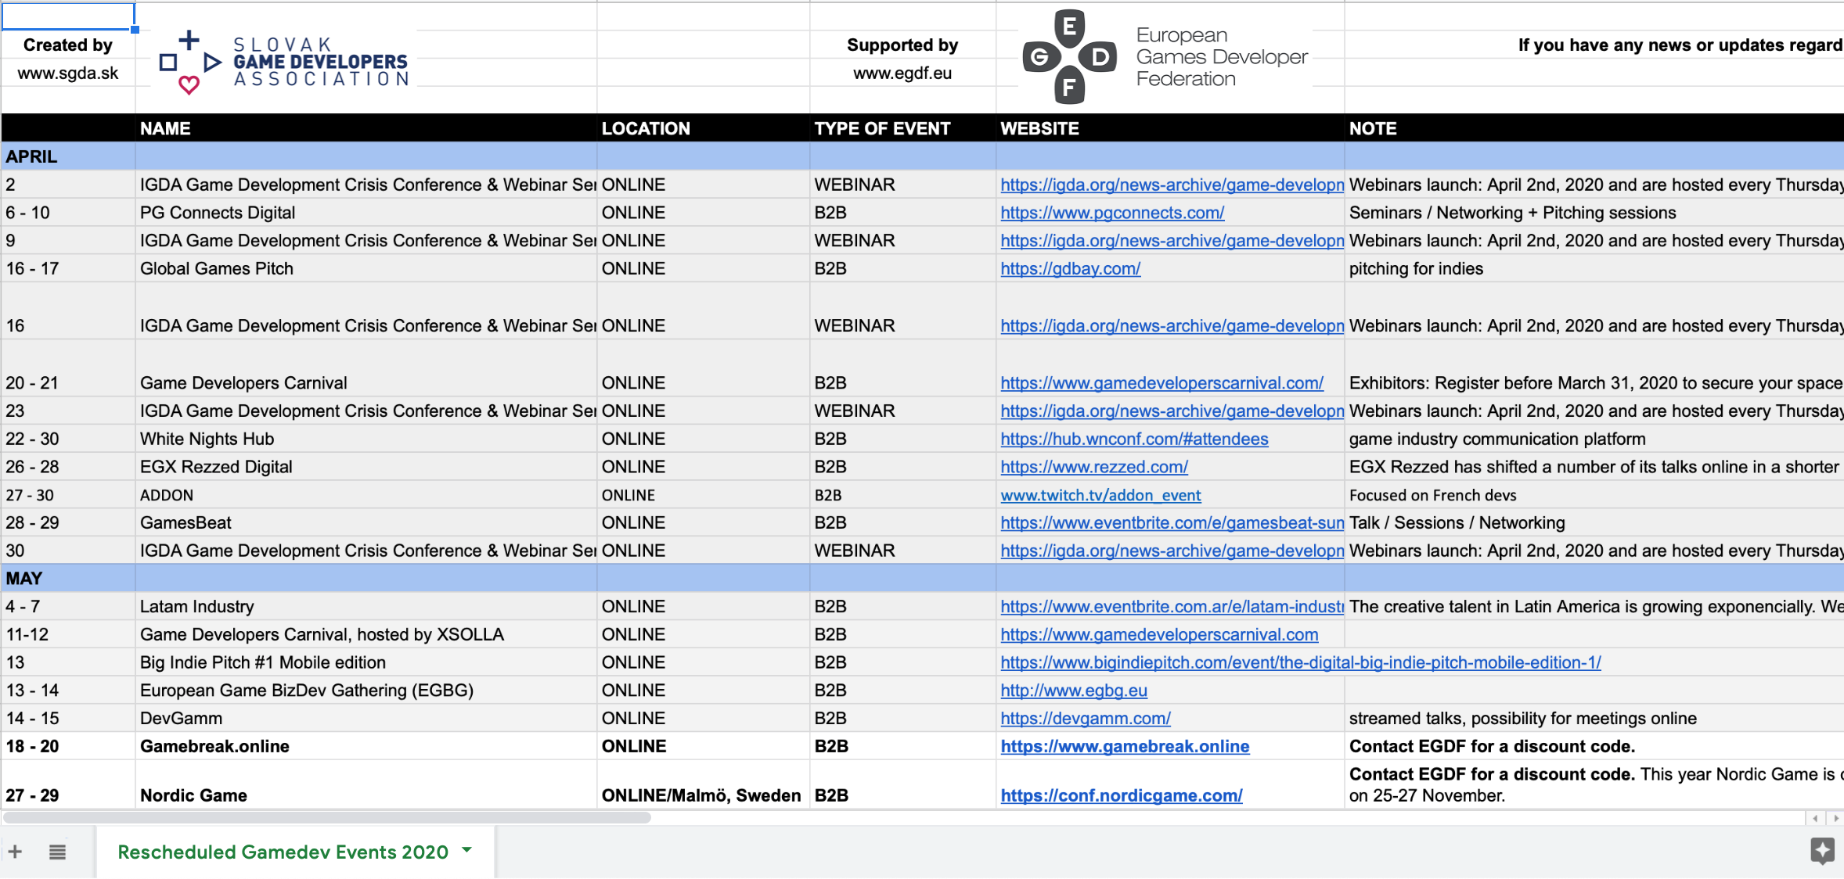Open the DevGamm website link

(x=1086, y=717)
